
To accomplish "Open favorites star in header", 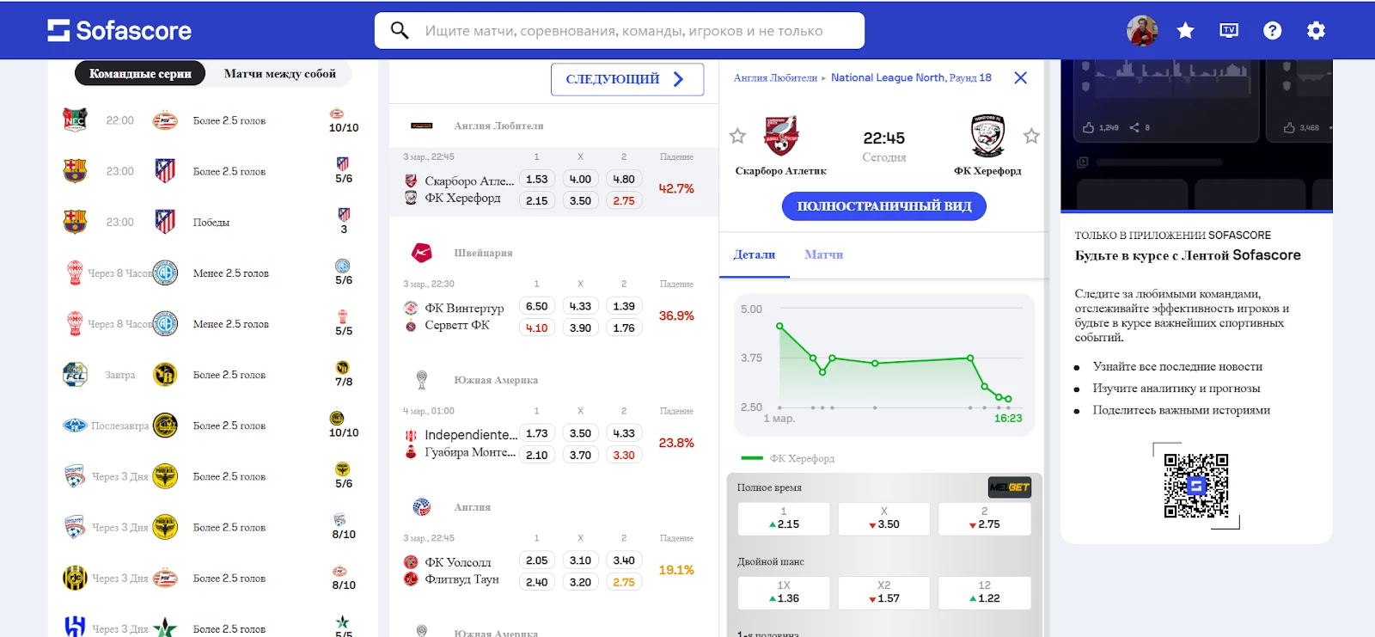I will pos(1185,31).
